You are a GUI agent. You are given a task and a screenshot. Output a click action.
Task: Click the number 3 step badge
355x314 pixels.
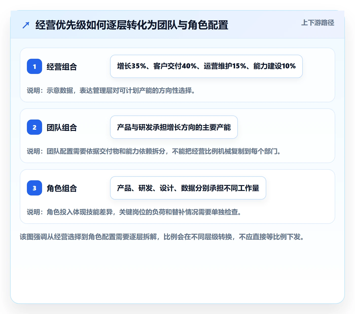[34, 188]
